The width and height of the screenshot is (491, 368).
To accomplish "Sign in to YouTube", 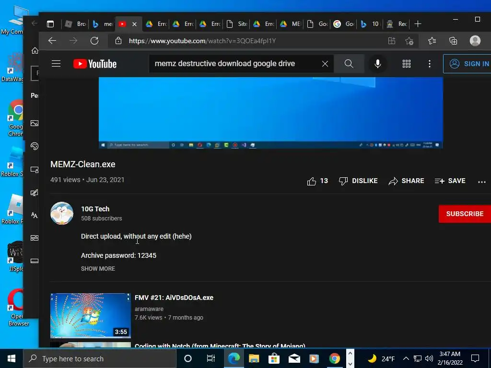I will 468,64.
